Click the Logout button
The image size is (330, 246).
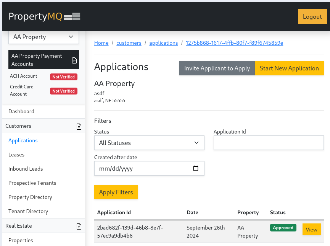point(312,17)
